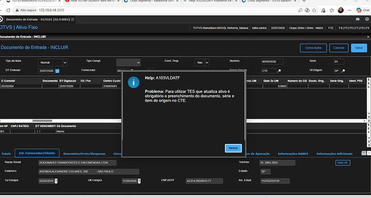Select the DT Digitacao cell 22/07/2026
This screenshot has height=198, width=371.
69,86
